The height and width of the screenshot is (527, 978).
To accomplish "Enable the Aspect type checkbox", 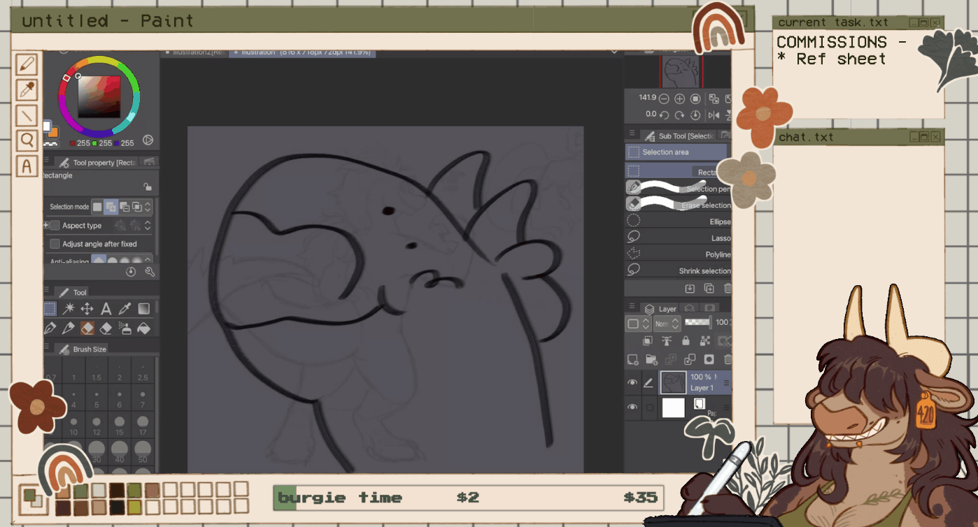I will click(55, 226).
